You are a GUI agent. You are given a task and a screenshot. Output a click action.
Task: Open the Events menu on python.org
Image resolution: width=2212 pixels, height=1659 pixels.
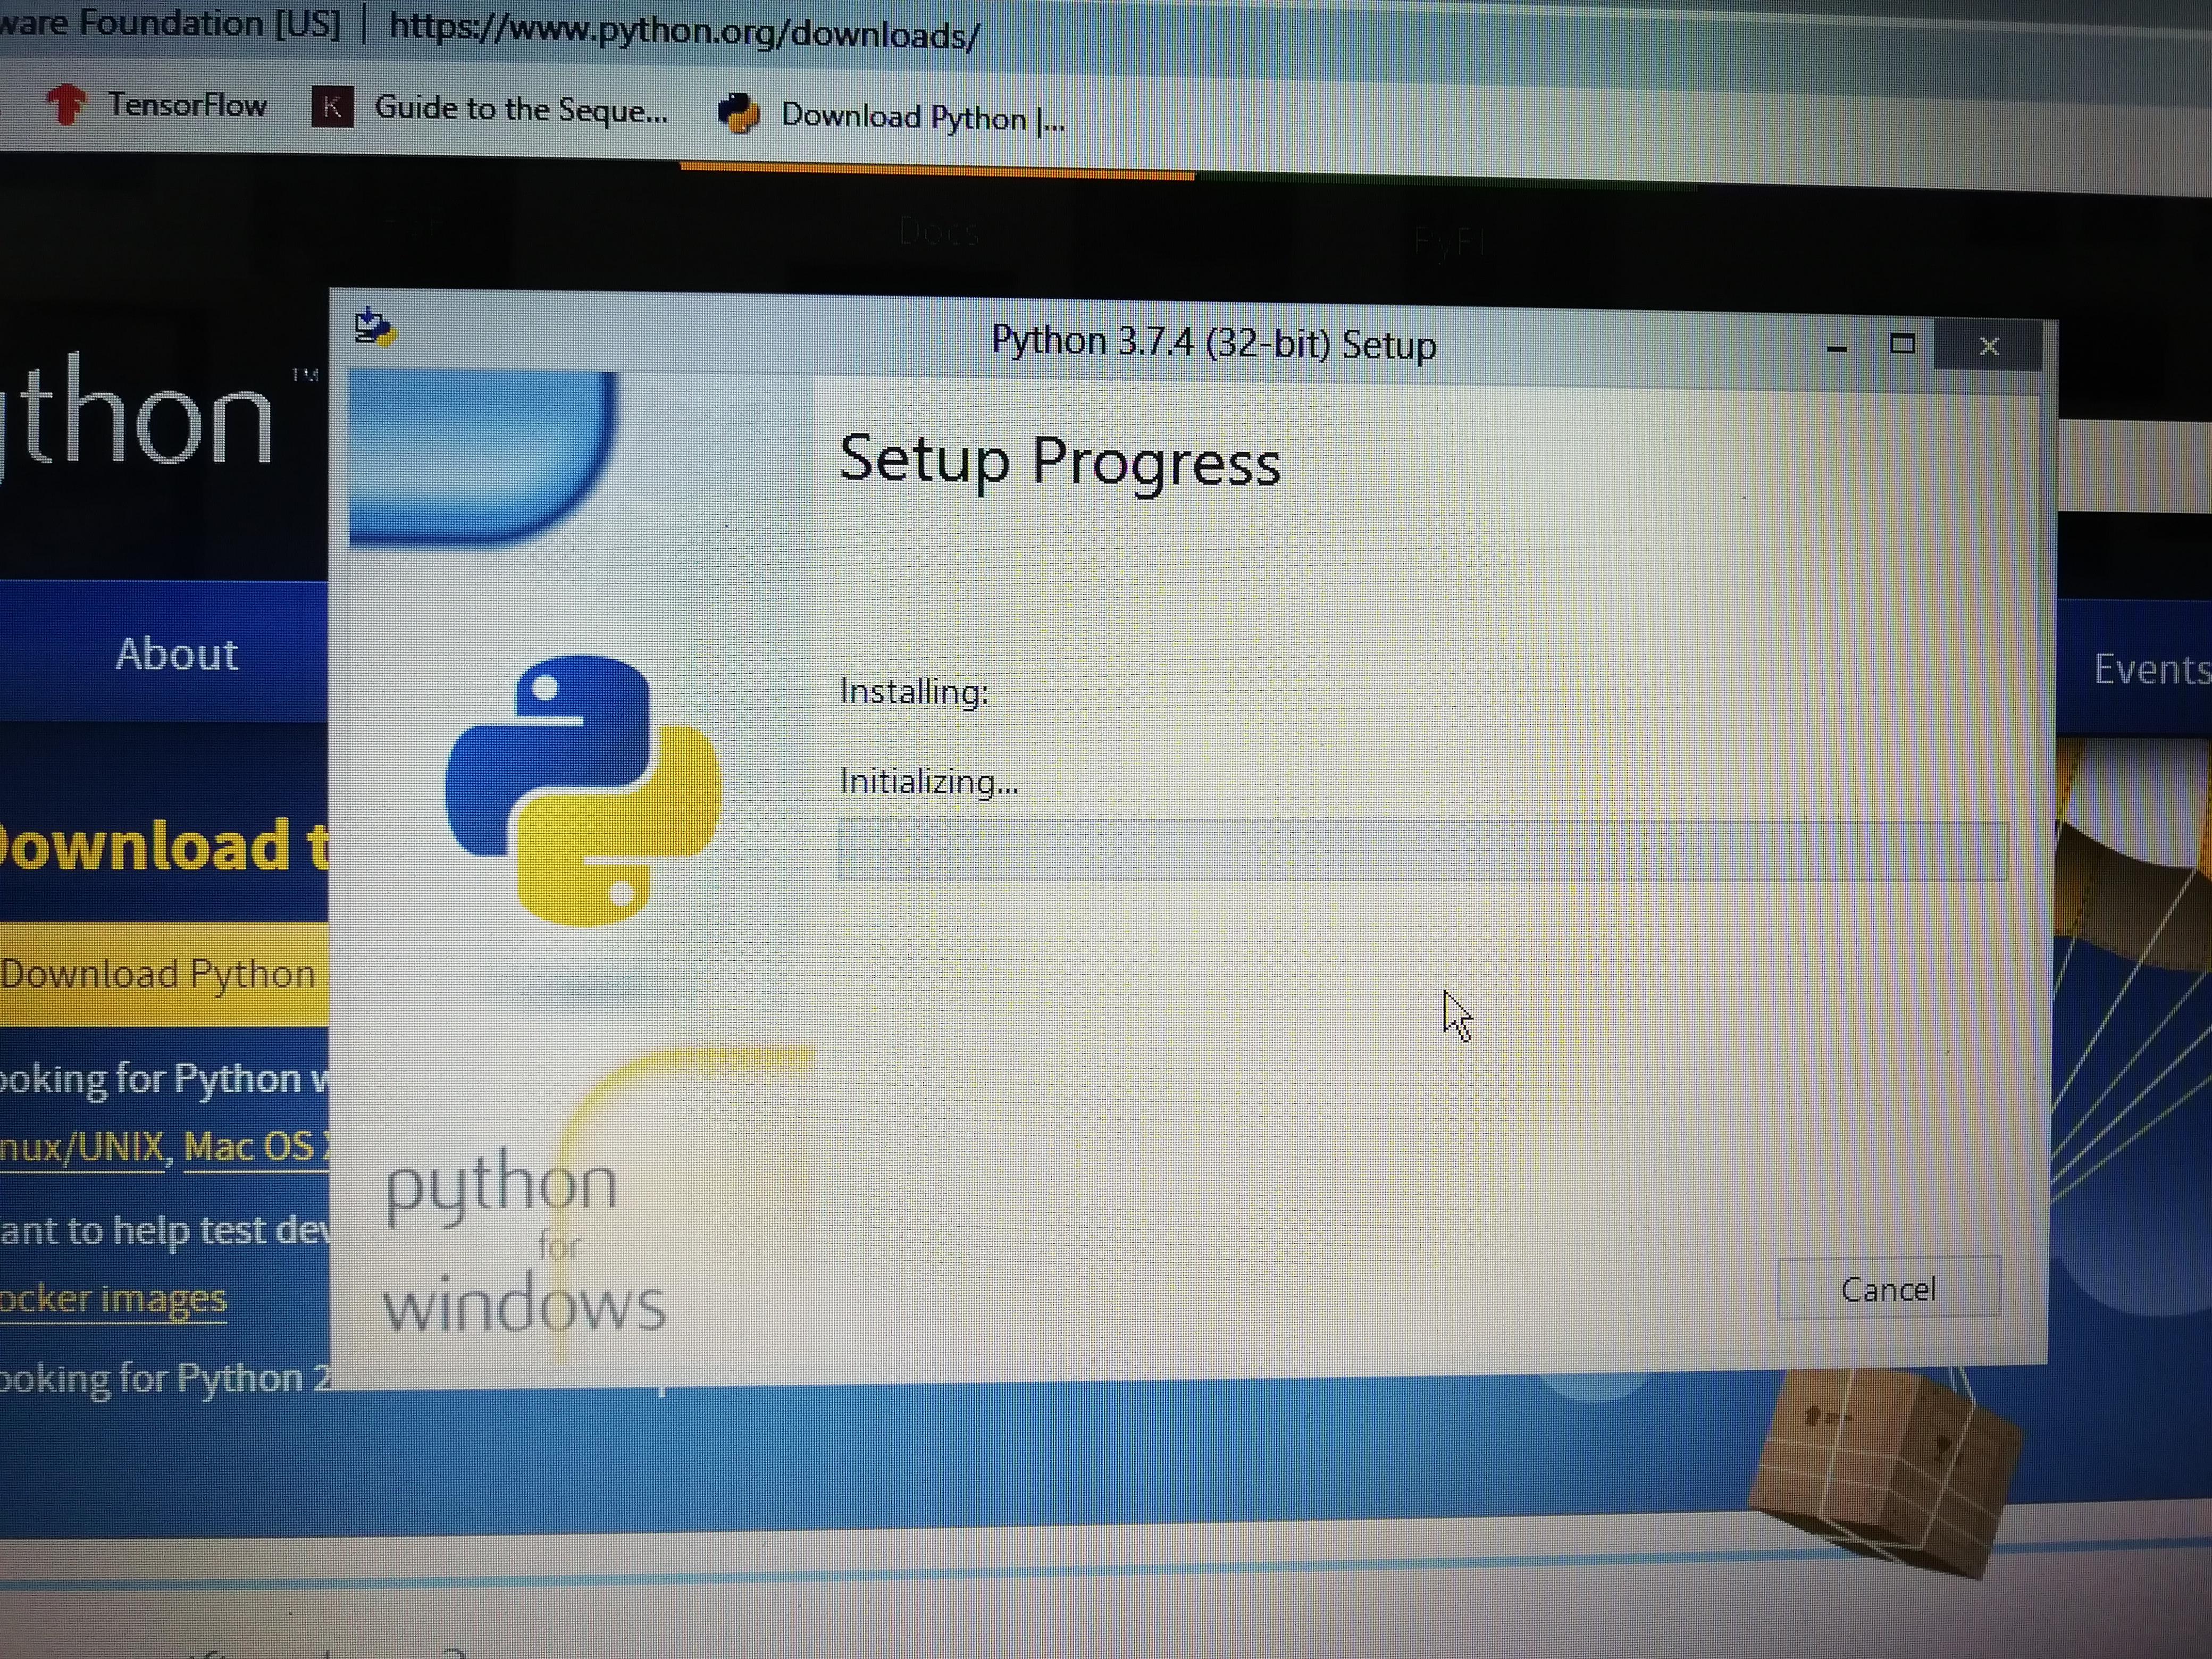pos(2150,669)
